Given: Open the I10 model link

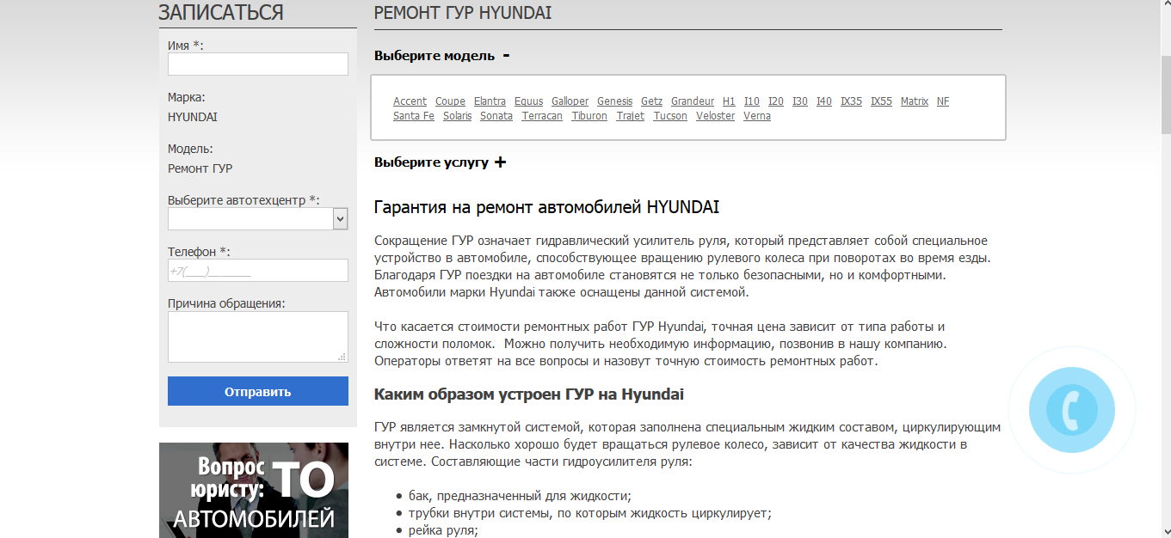Looking at the screenshot, I should pyautogui.click(x=752, y=101).
